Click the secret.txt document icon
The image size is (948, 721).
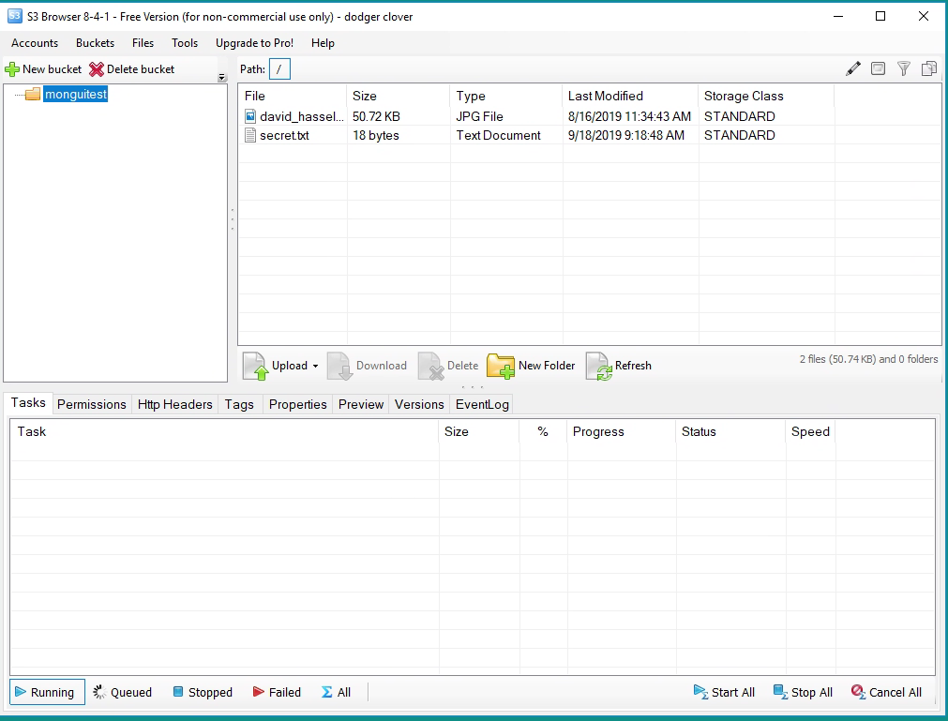coord(250,135)
